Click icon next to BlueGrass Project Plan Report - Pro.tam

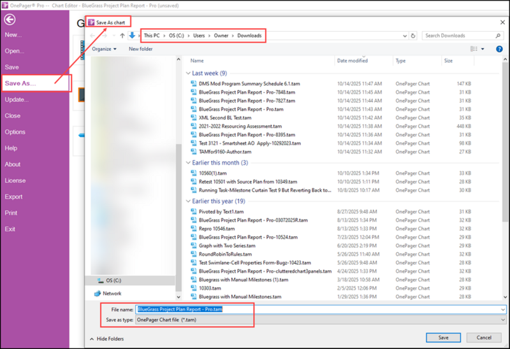click(194, 109)
